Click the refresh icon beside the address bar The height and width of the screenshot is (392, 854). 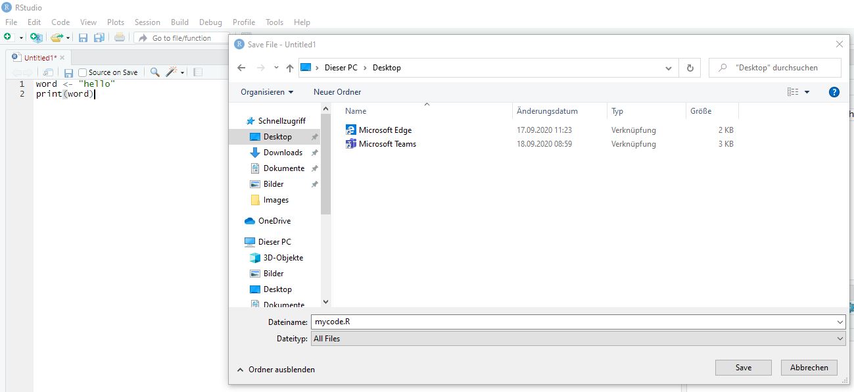coord(690,68)
